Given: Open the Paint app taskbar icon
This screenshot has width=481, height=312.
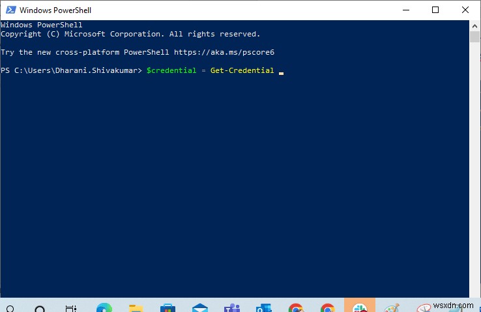Looking at the screenshot, I should [x=392, y=307].
